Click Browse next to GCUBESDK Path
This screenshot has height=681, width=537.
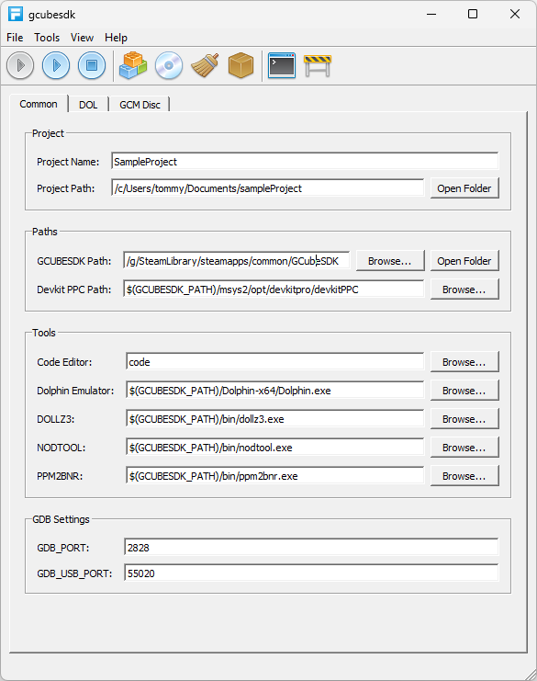click(389, 261)
